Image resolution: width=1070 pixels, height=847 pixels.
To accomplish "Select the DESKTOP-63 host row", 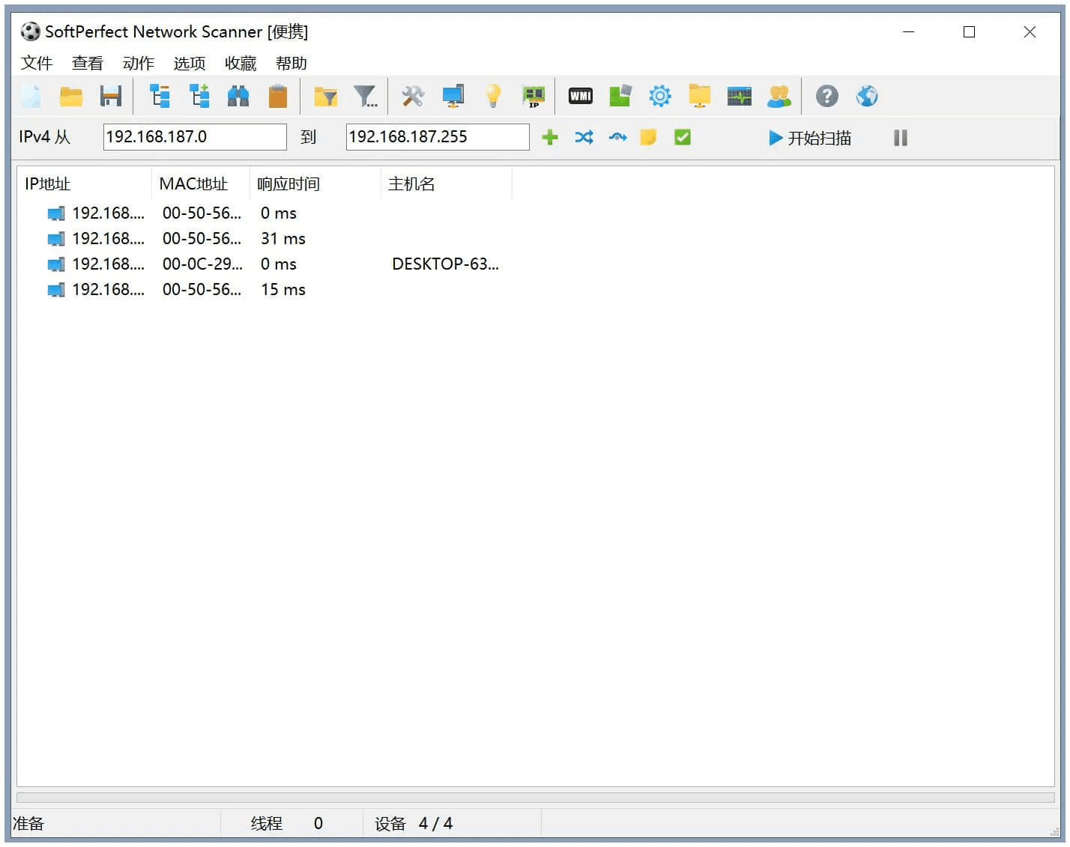I will pos(300,264).
